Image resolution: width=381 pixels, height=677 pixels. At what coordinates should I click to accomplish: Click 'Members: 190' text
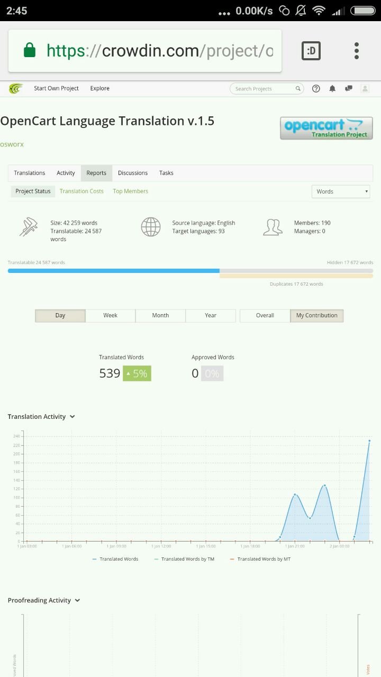coord(312,223)
